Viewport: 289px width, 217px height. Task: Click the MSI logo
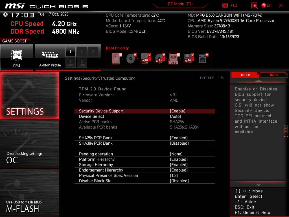click(x=15, y=6)
